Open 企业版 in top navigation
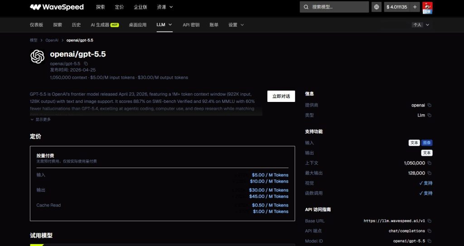Viewport: 464px width, 246px height. click(140, 7)
